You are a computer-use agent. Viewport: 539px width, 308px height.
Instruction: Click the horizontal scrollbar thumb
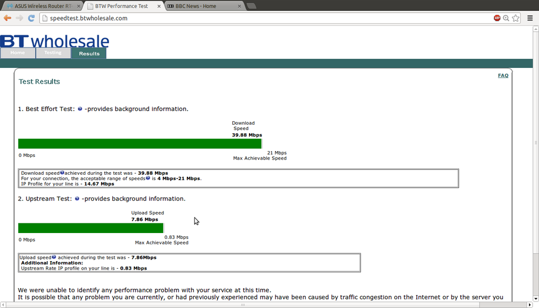[x=242, y=305]
